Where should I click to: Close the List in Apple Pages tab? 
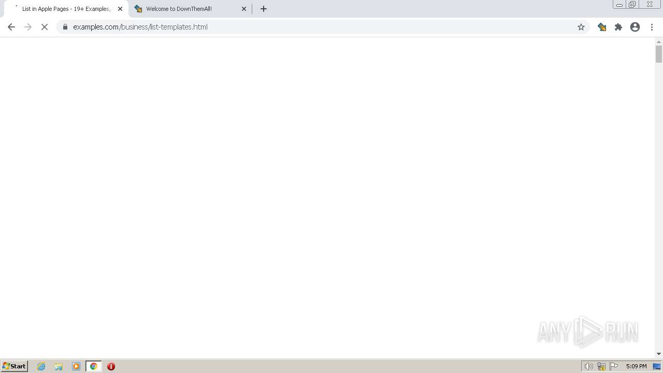120,9
